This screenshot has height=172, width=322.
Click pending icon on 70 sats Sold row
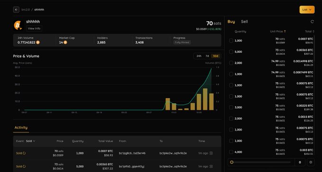coord(24,153)
